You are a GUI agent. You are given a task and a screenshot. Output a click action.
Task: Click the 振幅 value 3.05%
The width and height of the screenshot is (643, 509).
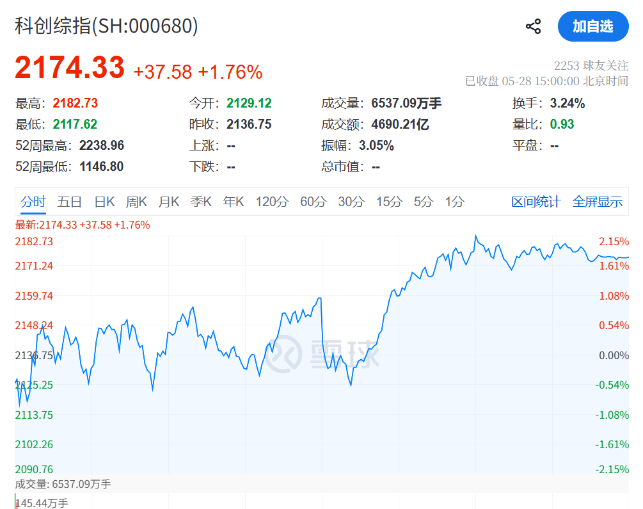pyautogui.click(x=376, y=145)
